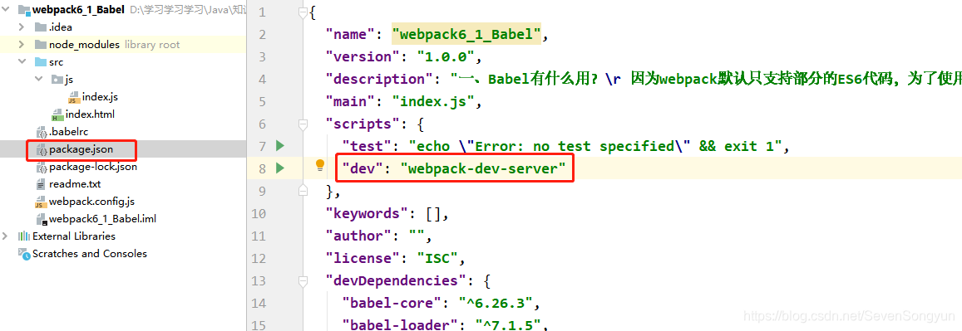Expand the External Libraries node arrow
Screen dimensions: 962x331
point(6,236)
